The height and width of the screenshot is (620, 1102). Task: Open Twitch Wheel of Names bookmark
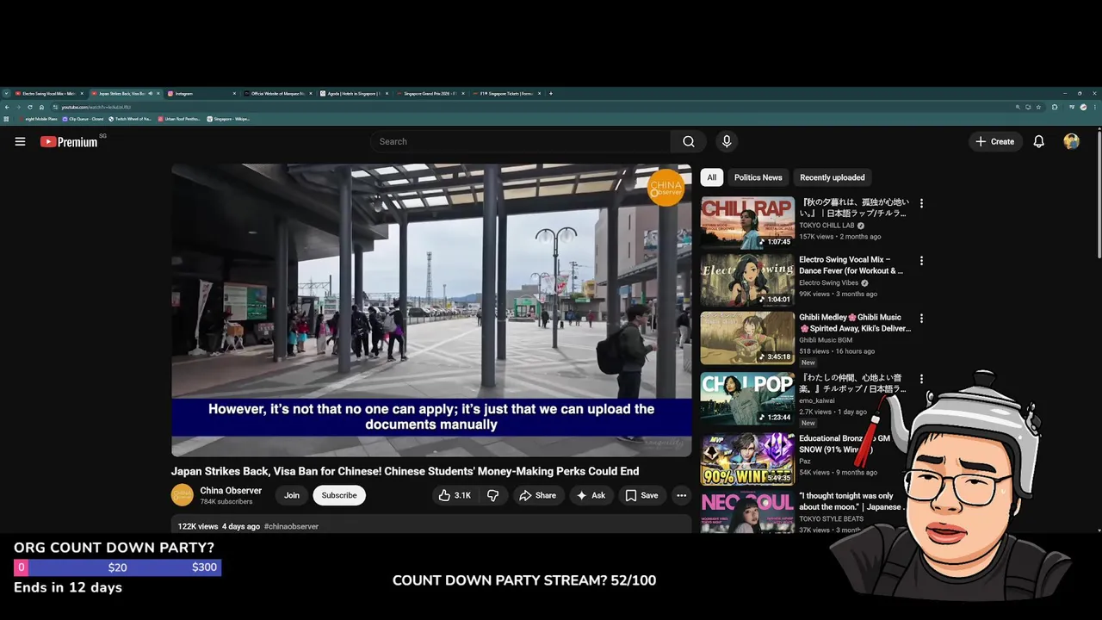click(x=130, y=119)
